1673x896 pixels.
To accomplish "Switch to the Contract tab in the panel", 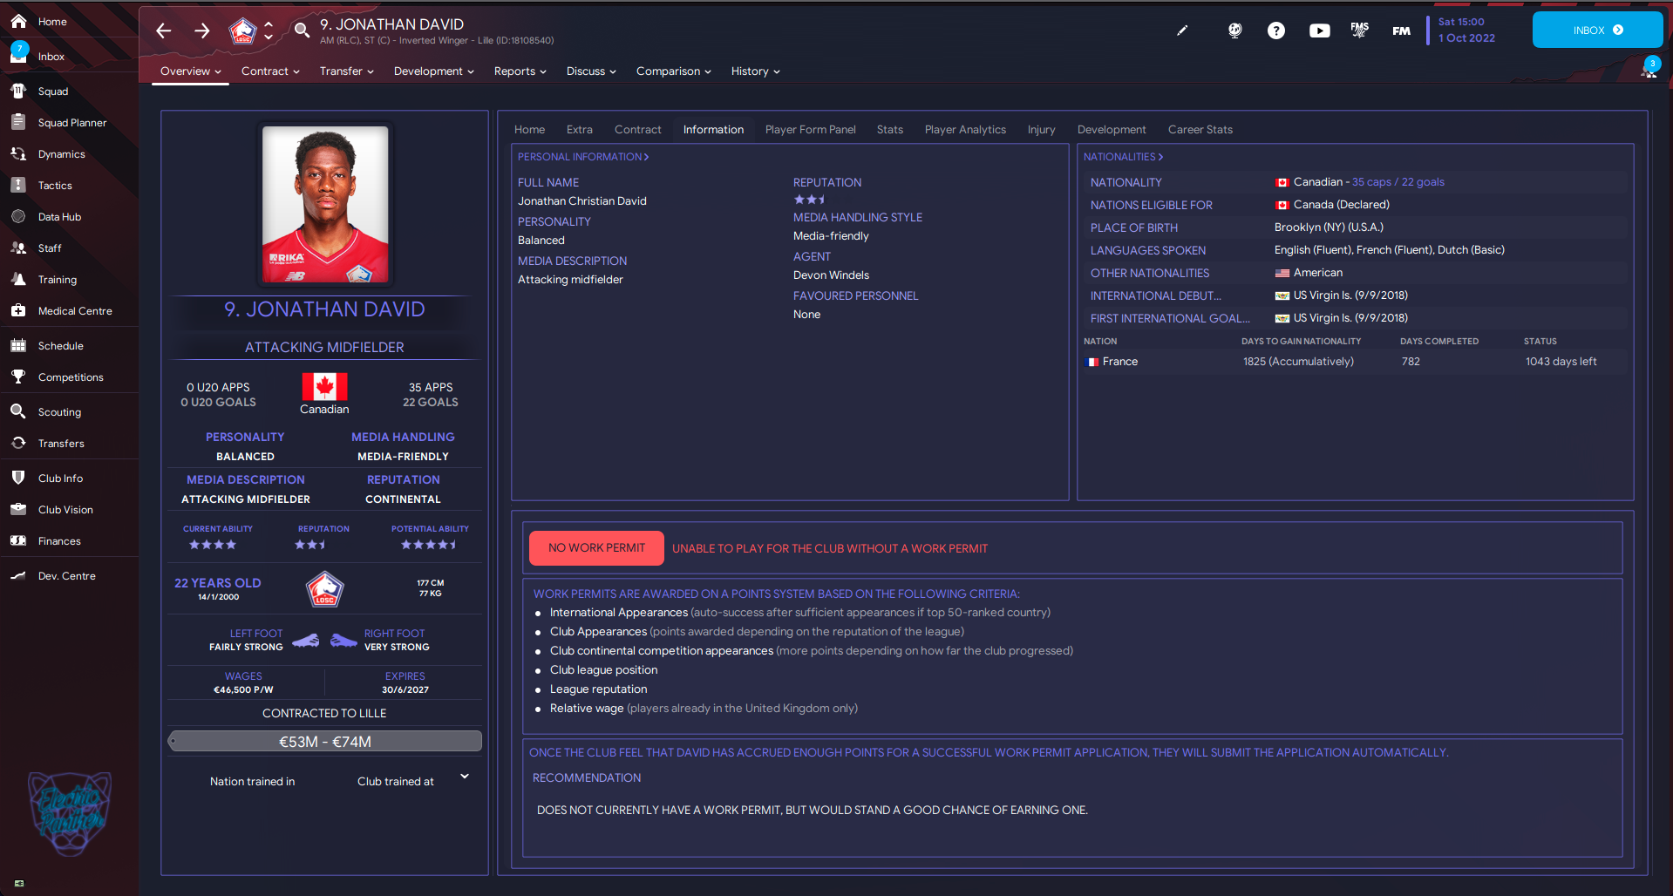I will [637, 129].
